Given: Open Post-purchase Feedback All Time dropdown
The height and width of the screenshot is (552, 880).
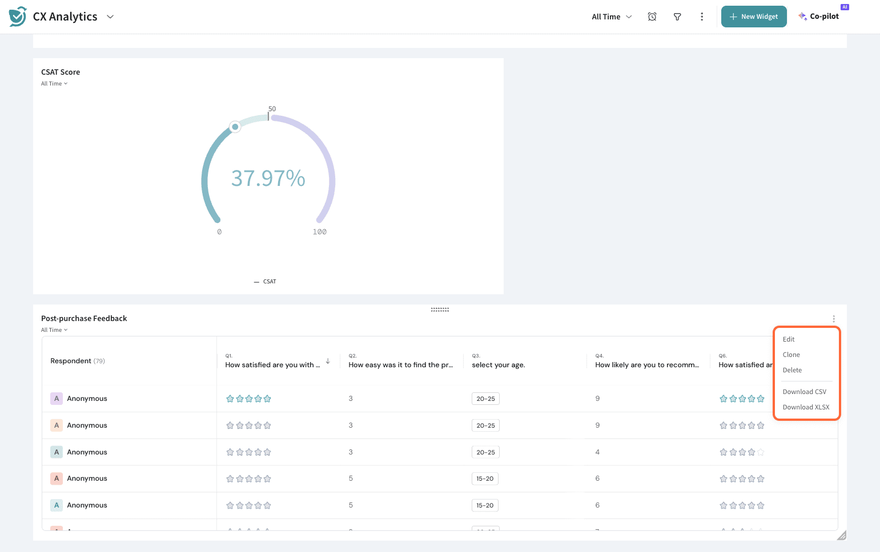Looking at the screenshot, I should [54, 330].
